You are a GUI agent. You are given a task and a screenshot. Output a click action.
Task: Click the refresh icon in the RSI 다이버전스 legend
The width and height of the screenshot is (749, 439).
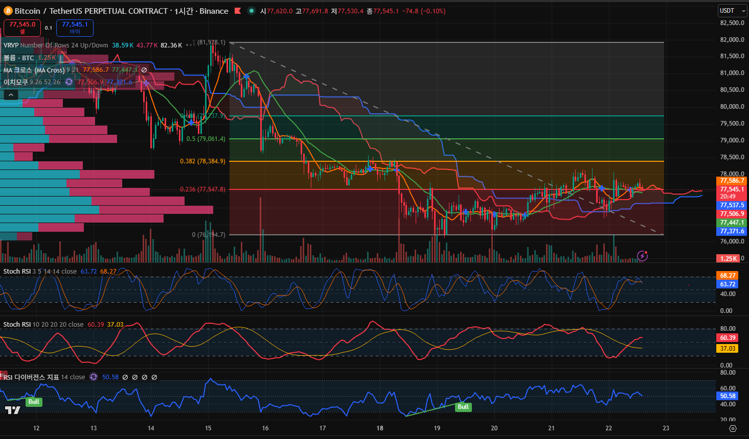pos(94,377)
